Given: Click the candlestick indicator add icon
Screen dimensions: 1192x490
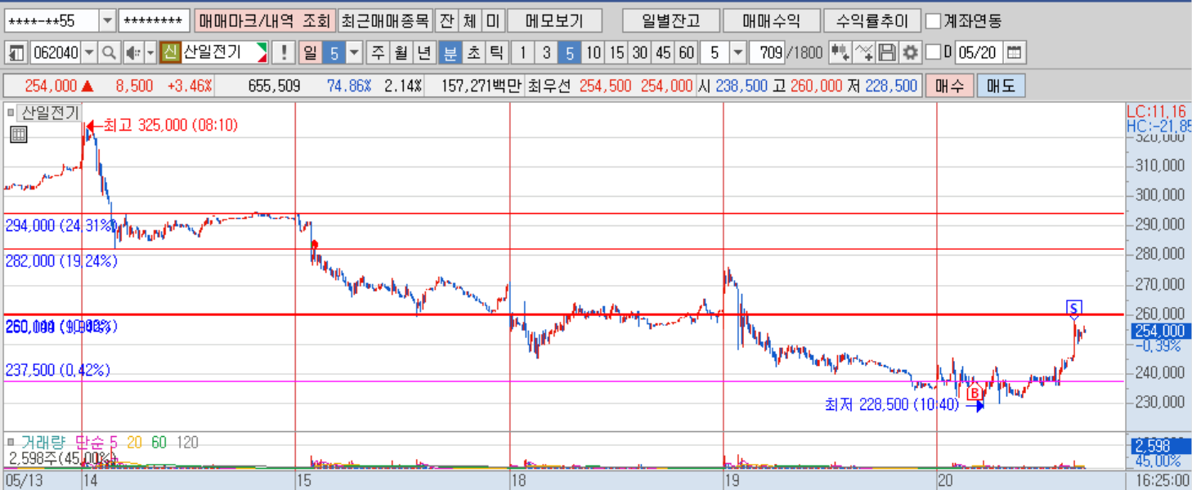Looking at the screenshot, I should (840, 53).
